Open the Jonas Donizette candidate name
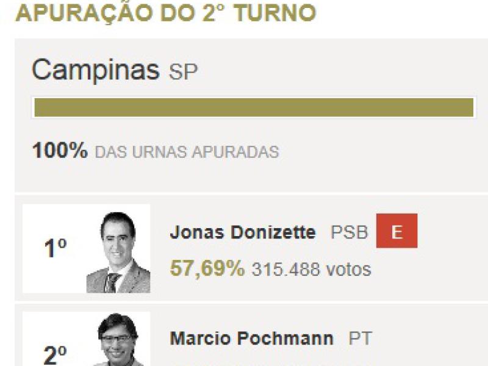 (243, 232)
